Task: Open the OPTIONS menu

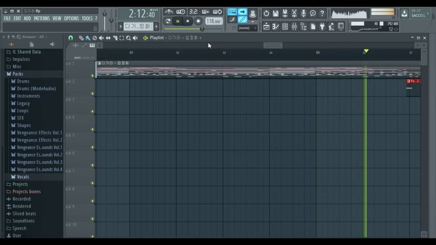Action: pyautogui.click(x=72, y=18)
